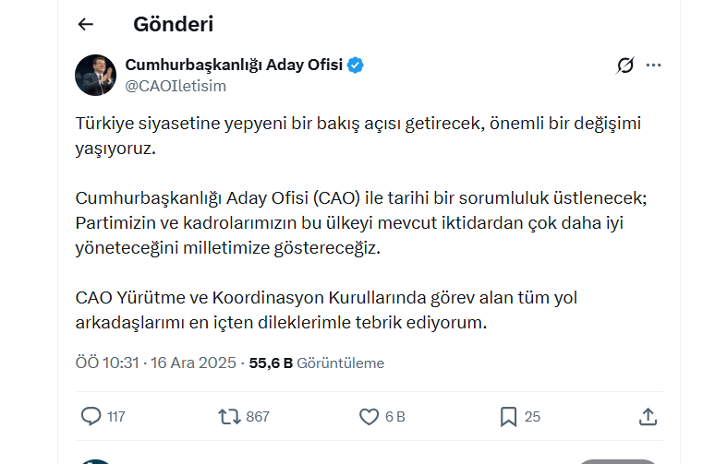Screen dimensions: 703x464
Task: Open Cumhurbaşkanlığı Aday Ofisi profile picture
Action: [x=96, y=75]
